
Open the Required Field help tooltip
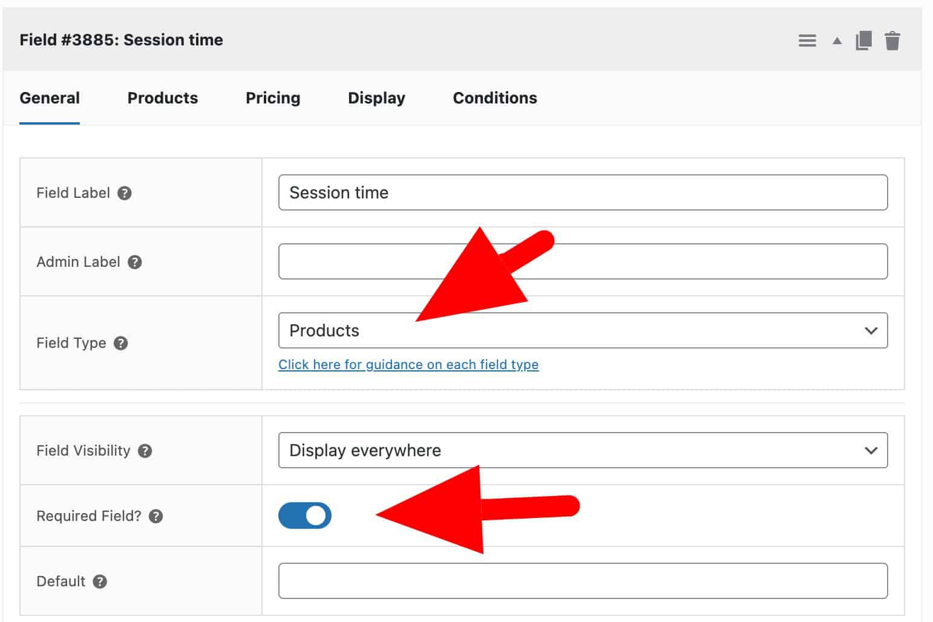pos(157,516)
